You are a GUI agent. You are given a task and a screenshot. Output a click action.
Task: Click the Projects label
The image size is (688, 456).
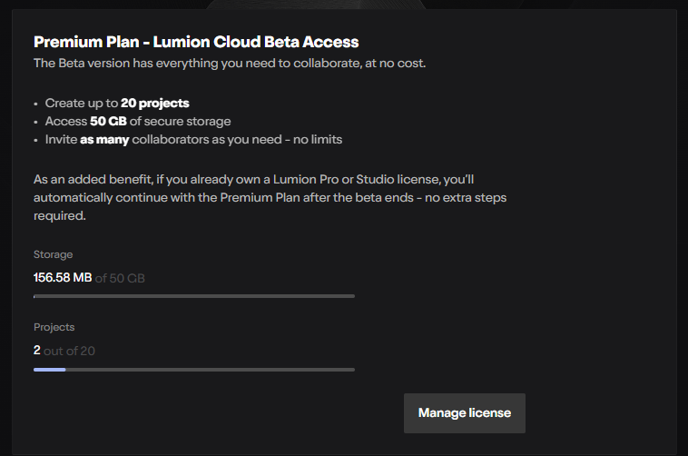pyautogui.click(x=54, y=327)
